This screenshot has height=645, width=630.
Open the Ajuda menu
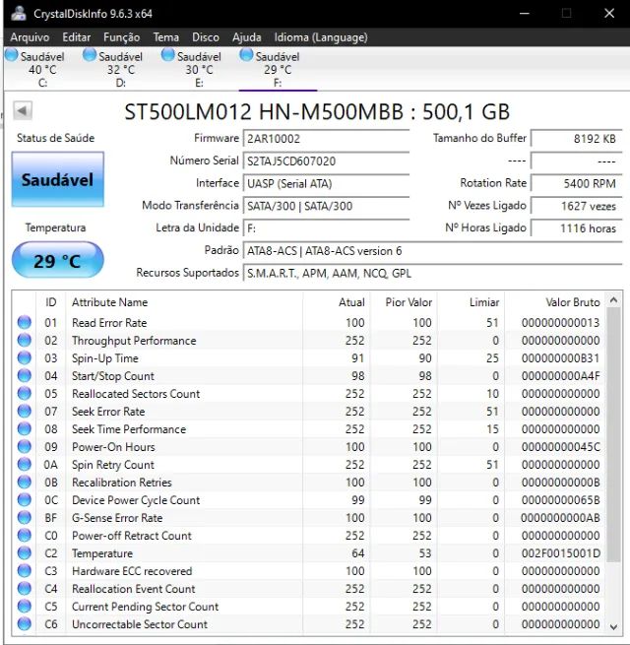[246, 37]
